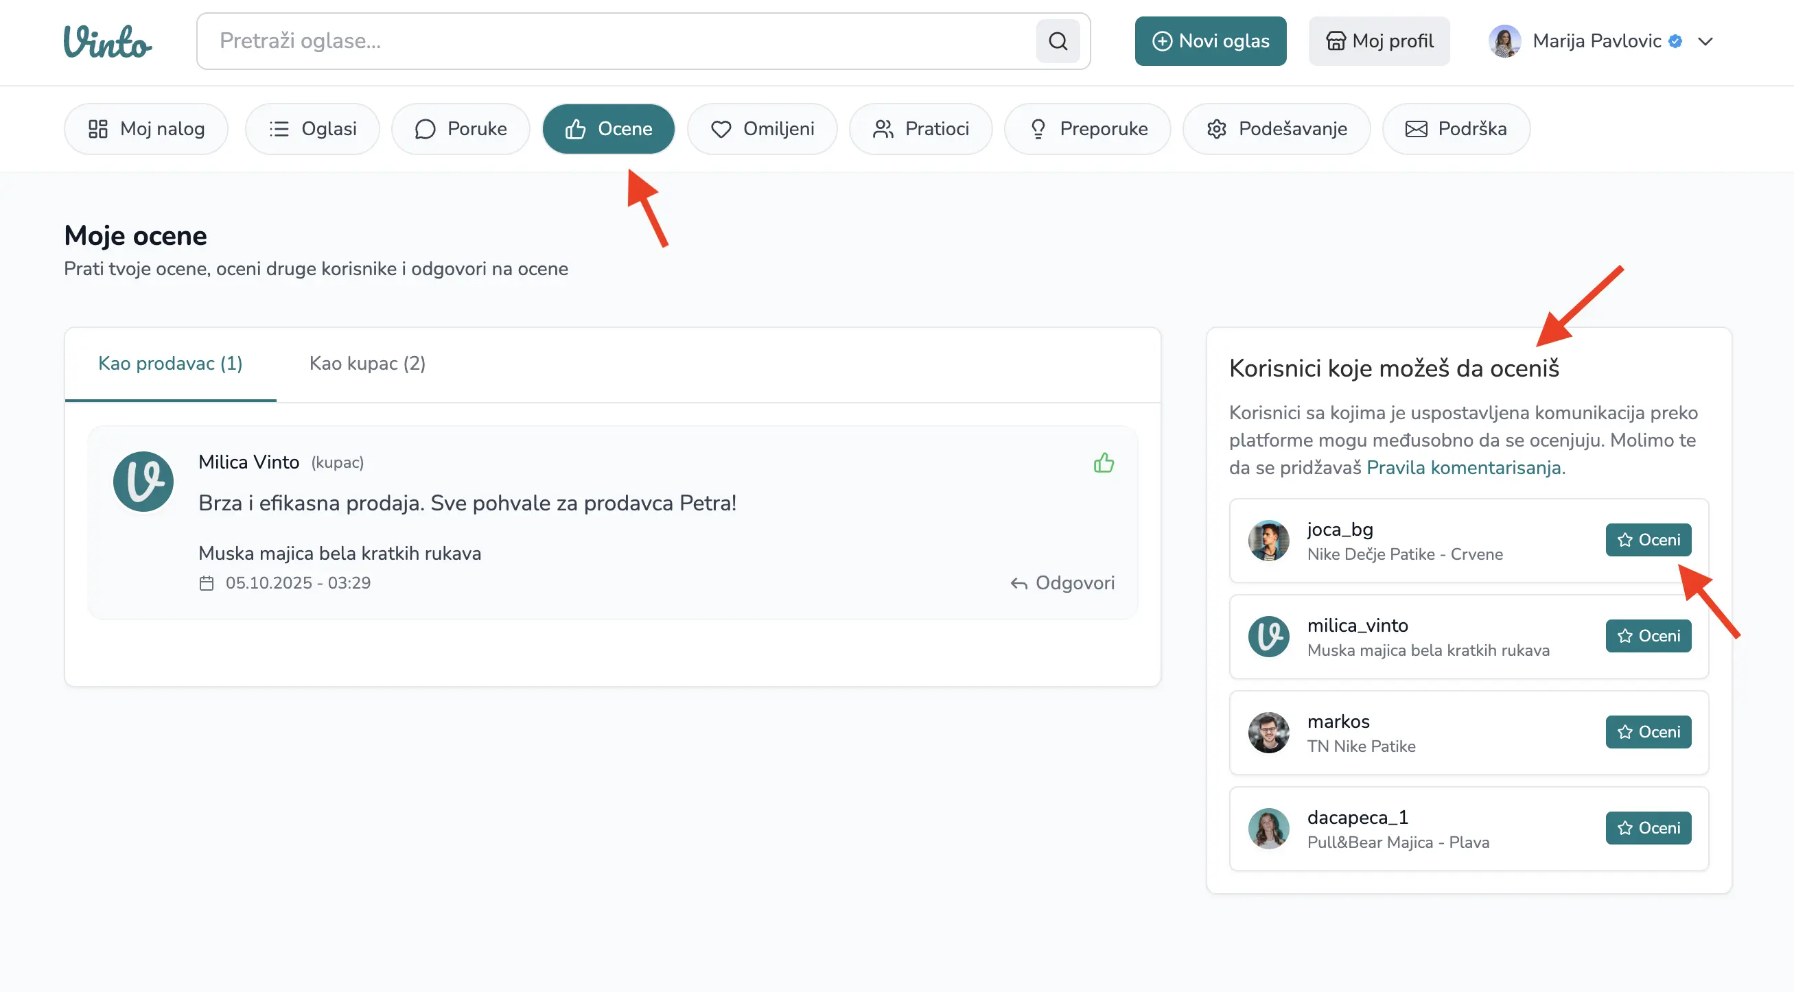Screen dimensions: 1794x992
Task: Open Marija Pavlovic profile avatar
Action: (1504, 41)
